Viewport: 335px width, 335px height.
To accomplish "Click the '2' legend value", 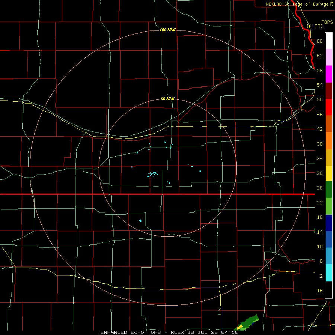I will (321, 276).
